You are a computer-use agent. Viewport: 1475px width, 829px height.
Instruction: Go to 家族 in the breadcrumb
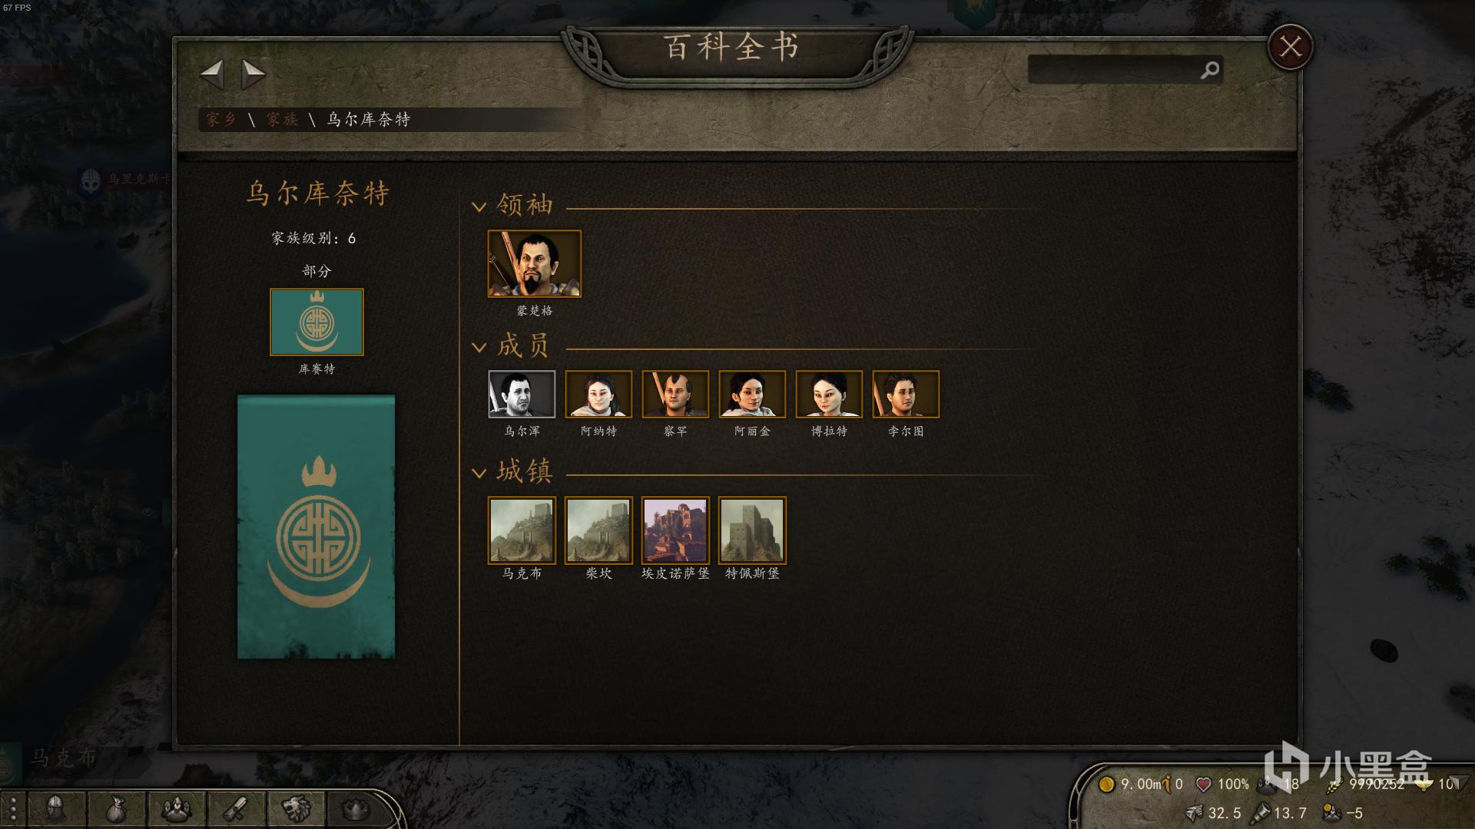(282, 119)
